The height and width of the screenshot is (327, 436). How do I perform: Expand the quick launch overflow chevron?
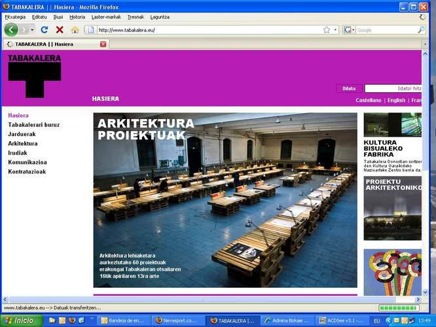point(92,318)
